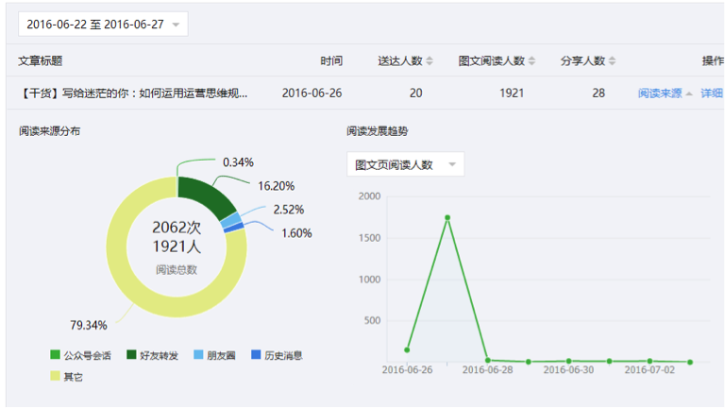Click the trend data point at 2016-07-02
The height and width of the screenshot is (408, 725).
(649, 361)
